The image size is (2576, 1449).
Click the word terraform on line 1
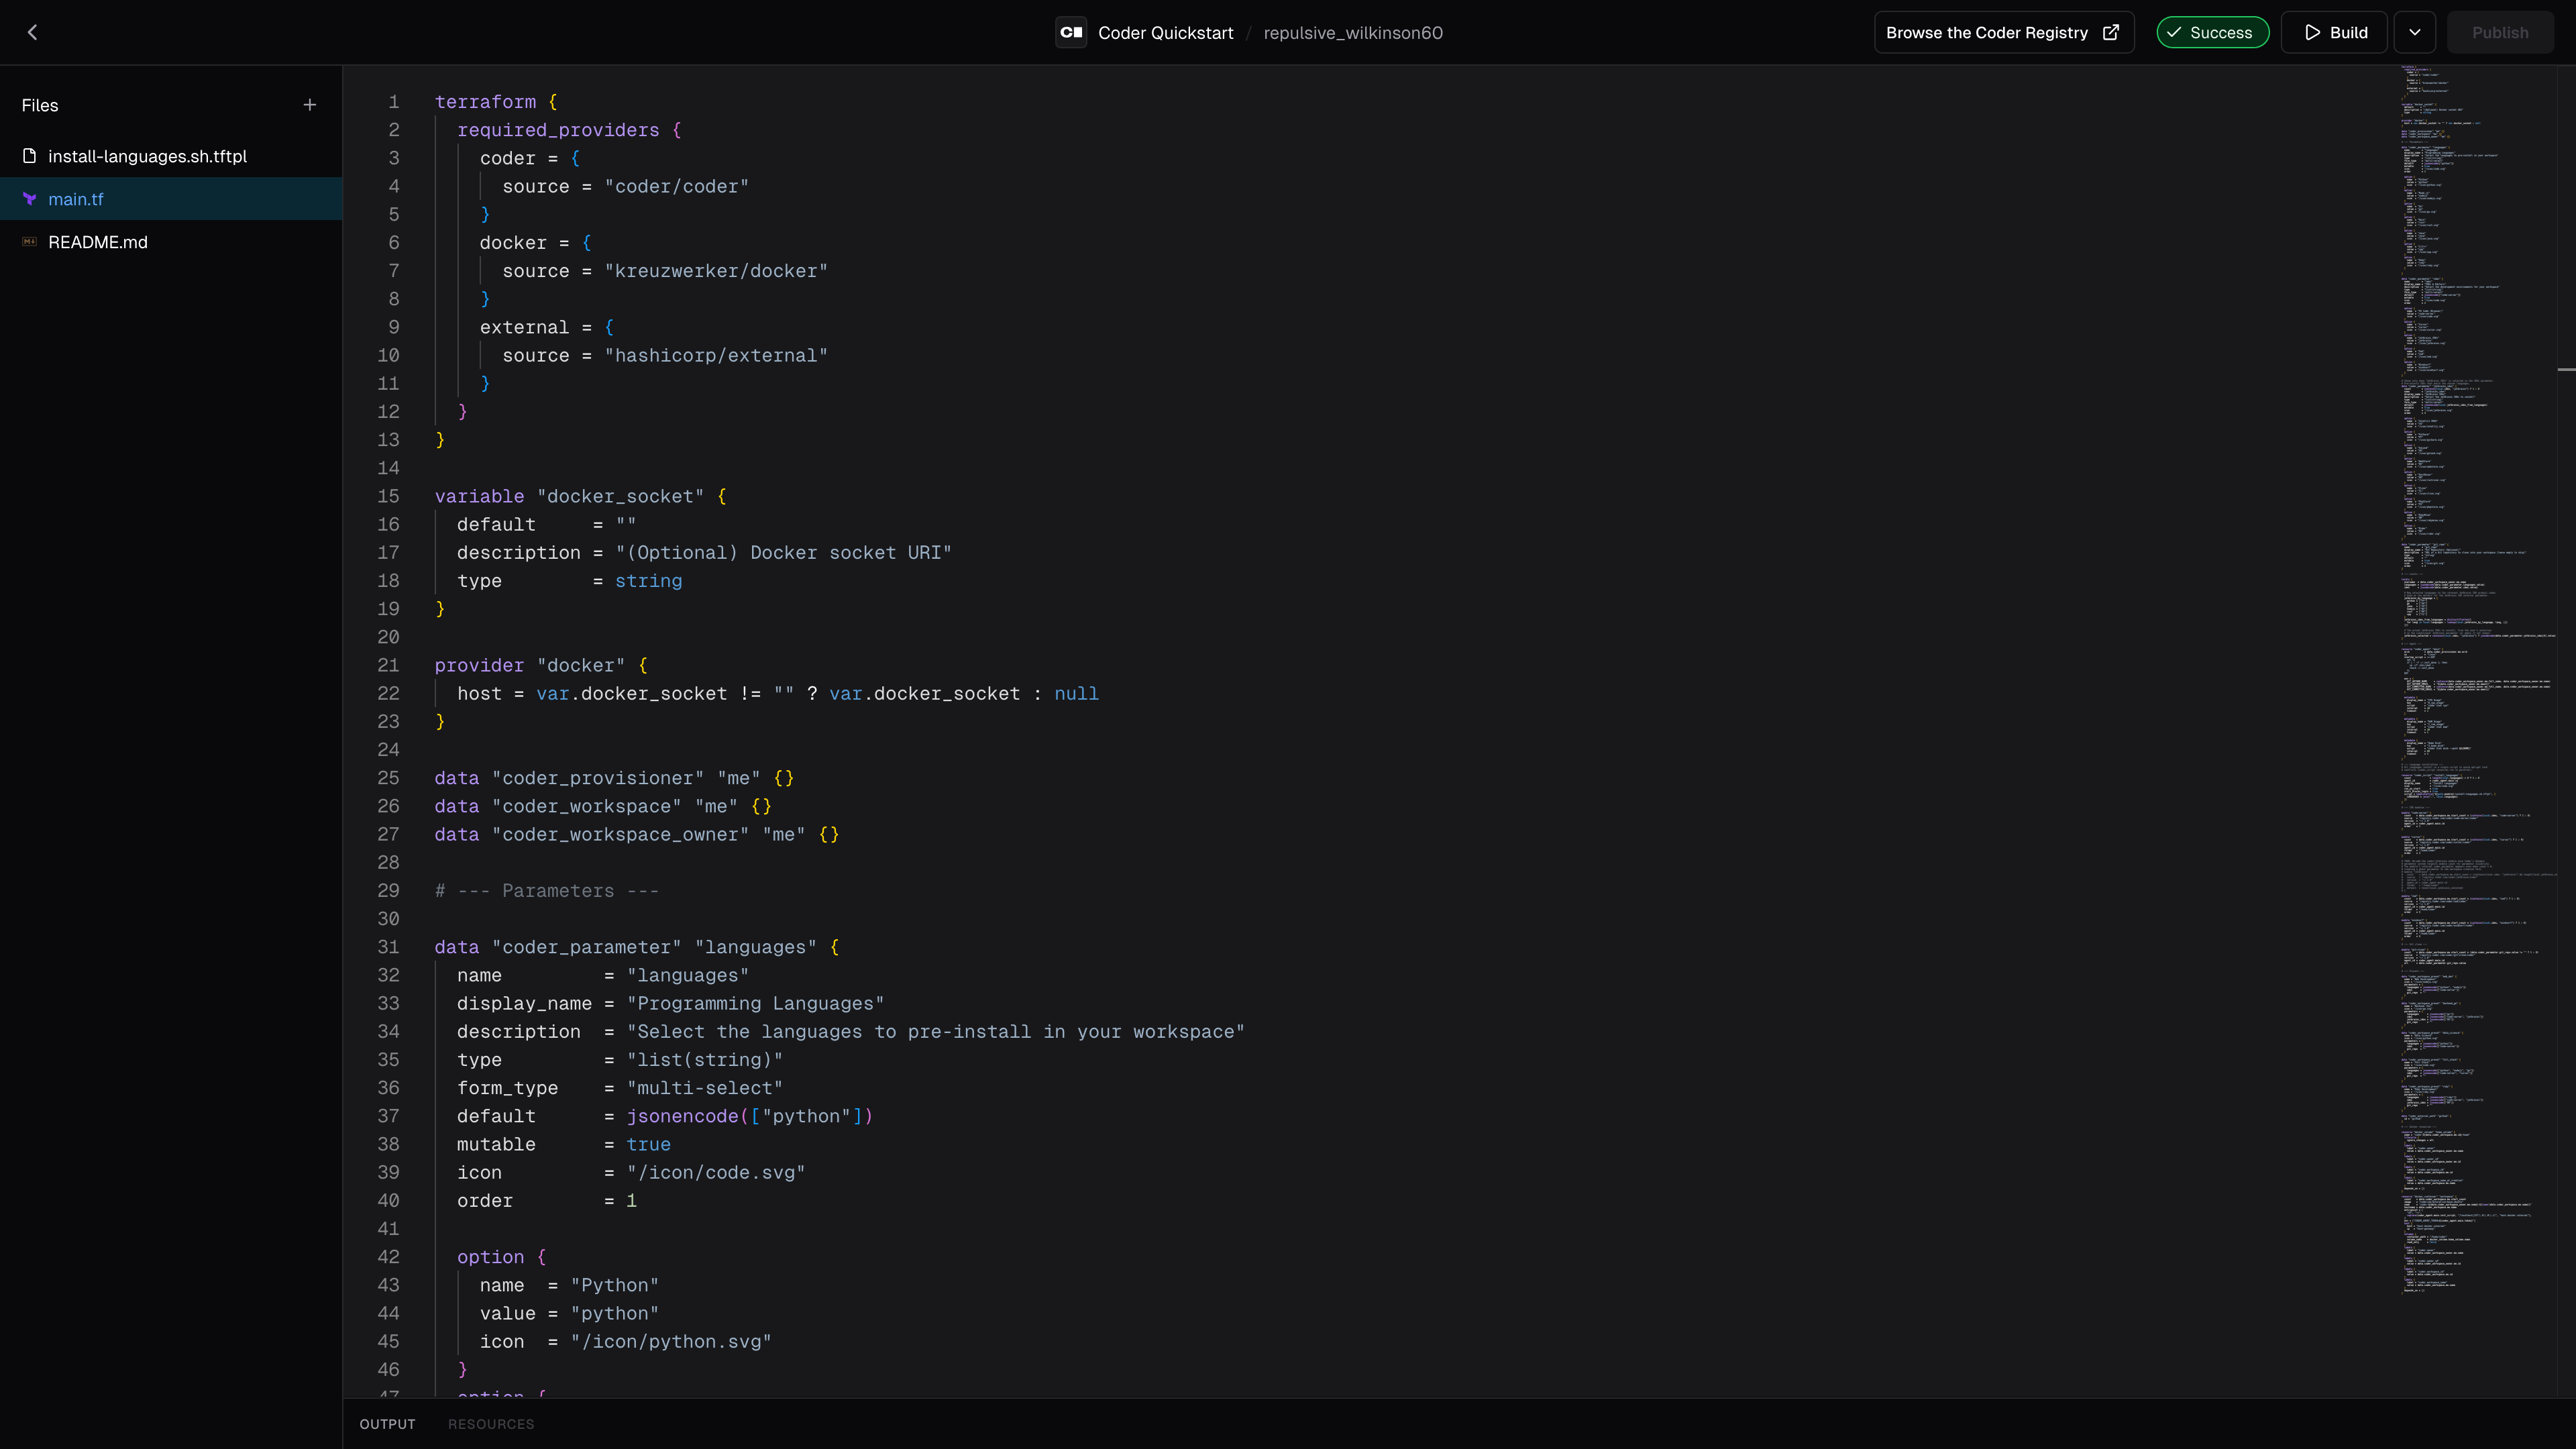[x=485, y=101]
